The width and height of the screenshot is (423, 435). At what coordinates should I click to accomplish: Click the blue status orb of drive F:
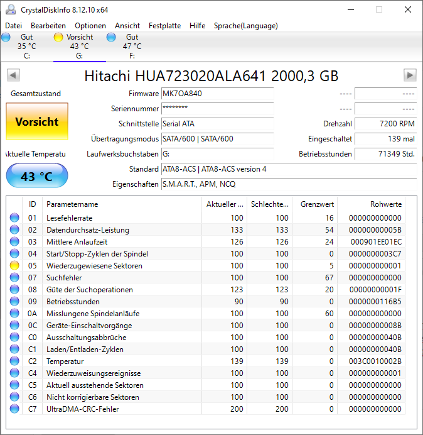click(111, 37)
